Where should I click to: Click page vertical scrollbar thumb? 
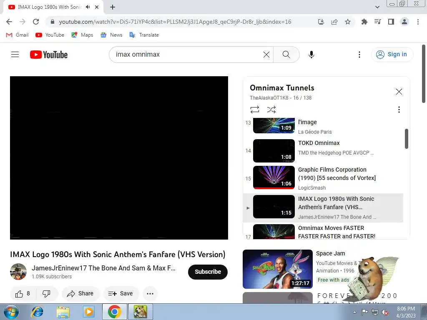tap(424, 74)
